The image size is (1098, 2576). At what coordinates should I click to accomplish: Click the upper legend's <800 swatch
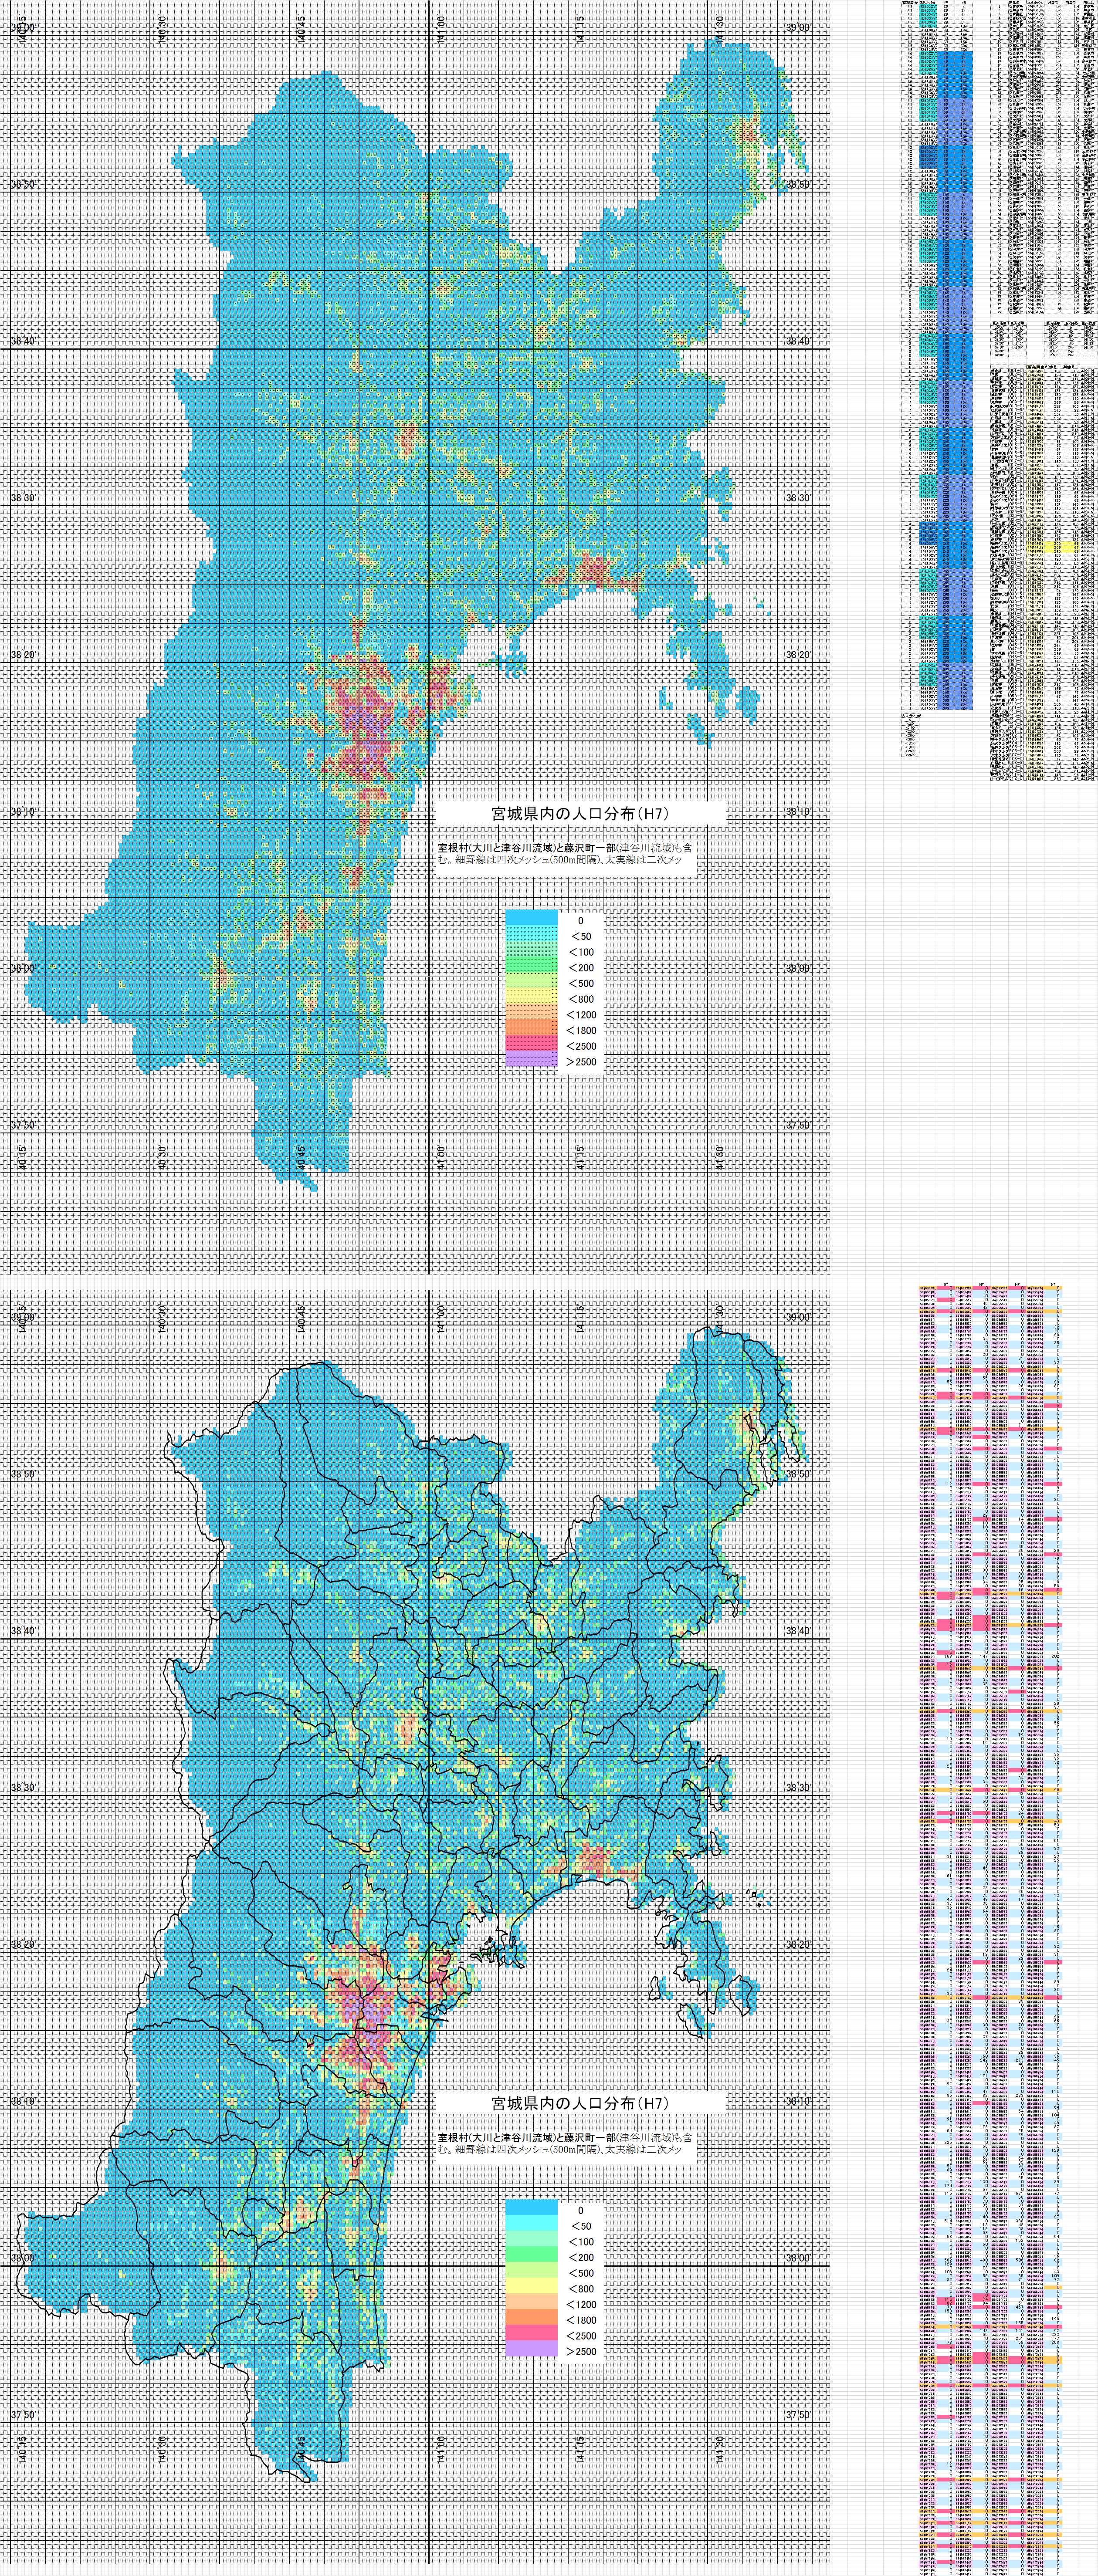point(531,997)
